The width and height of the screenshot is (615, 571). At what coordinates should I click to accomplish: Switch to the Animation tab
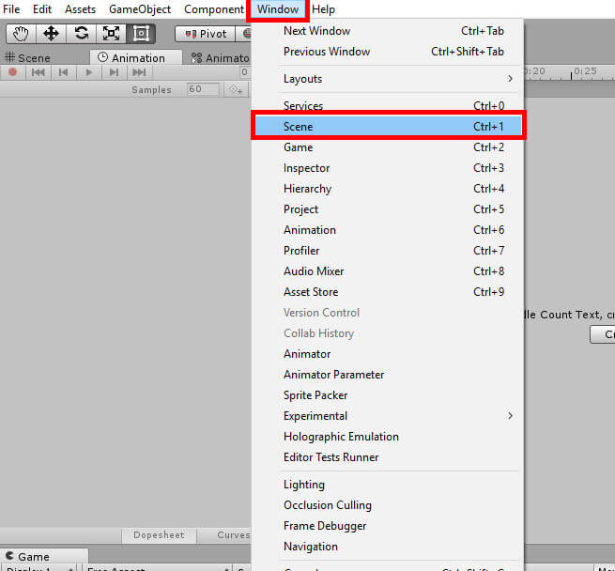(131, 58)
